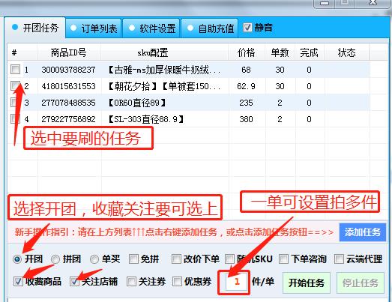This screenshot has width=392, height=302.
Task: Select the 开团任务 tab
Action: 35,28
